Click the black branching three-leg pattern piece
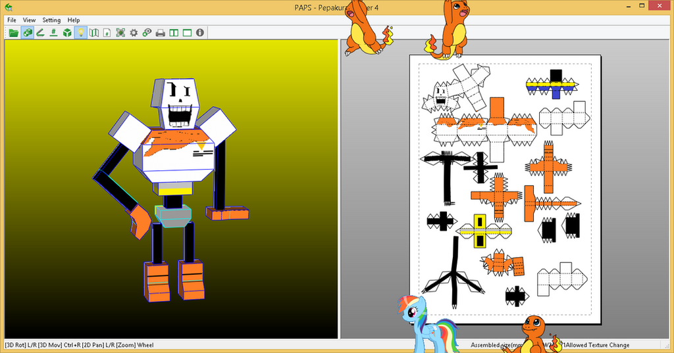Screen dimensions: 674x353 tap(454, 273)
